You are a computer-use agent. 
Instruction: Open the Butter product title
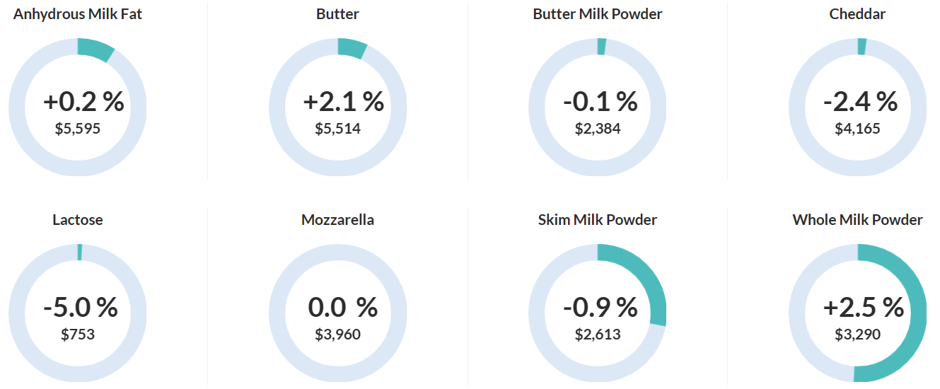point(337,14)
